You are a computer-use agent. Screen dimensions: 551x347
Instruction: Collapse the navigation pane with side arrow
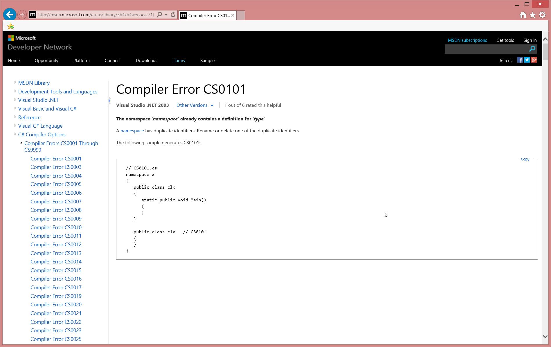[109, 101]
